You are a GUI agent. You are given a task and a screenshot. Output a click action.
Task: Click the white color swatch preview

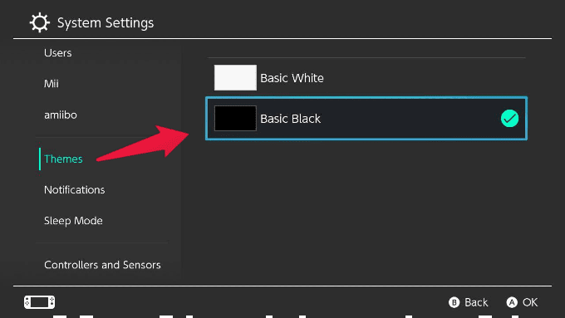(235, 78)
